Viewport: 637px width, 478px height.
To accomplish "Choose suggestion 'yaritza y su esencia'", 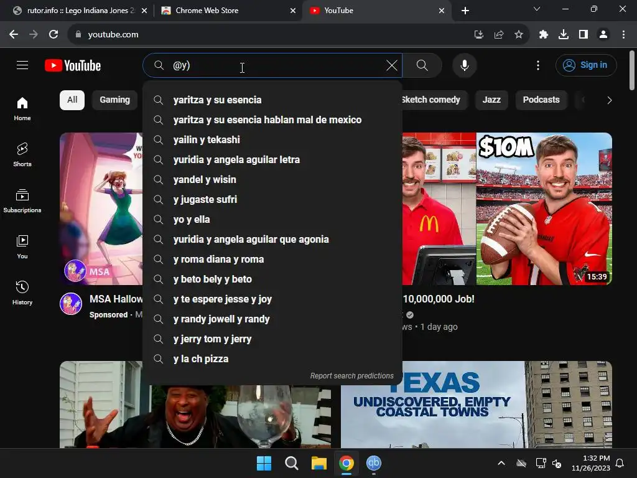I will point(272,100).
